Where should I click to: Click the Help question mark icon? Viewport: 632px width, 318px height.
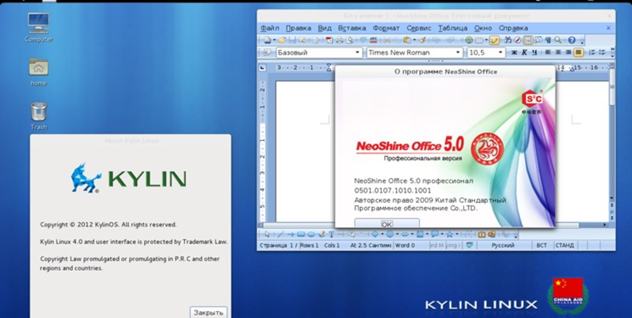coord(571,40)
